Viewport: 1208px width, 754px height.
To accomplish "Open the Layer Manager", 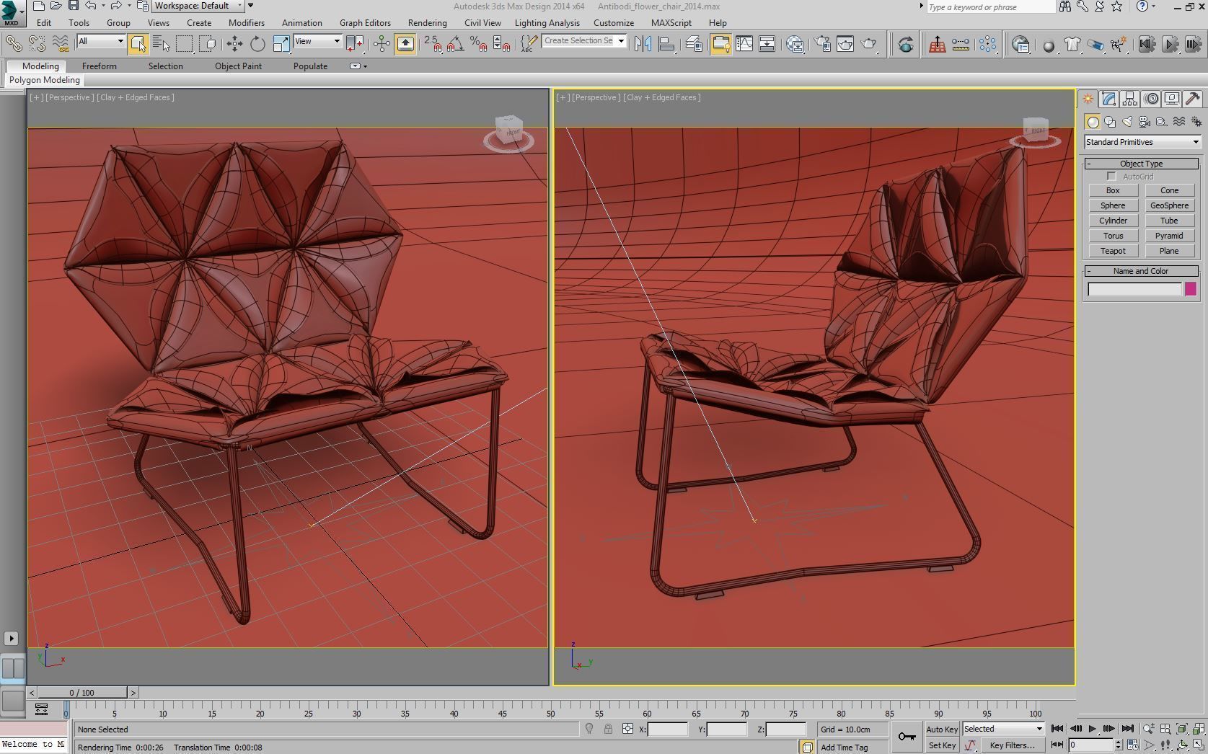I will coord(695,44).
